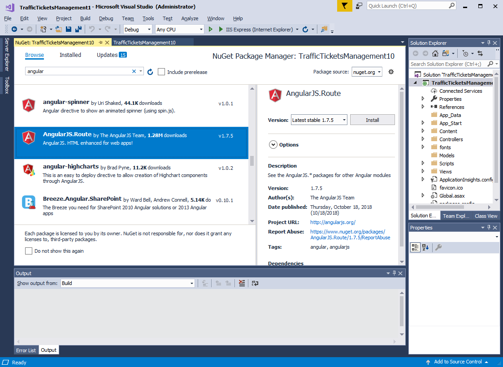The width and height of the screenshot is (503, 367).
Task: Click Categorized icon in Properties panel
Action: (415, 247)
